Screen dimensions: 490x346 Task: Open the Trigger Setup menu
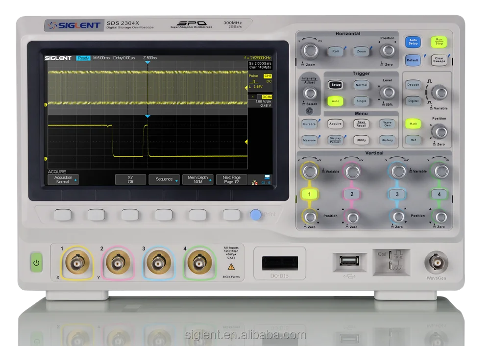pos(336,85)
